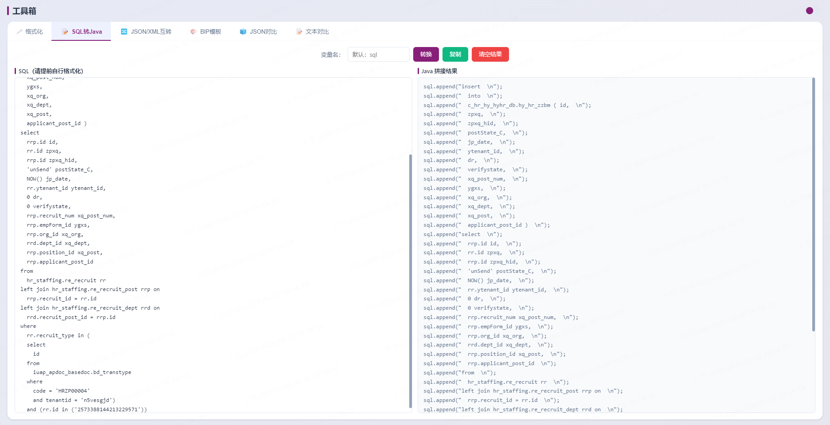The height and width of the screenshot is (425, 830).
Task: Click inside the SQL input text area
Action: pyautogui.click(x=213, y=245)
